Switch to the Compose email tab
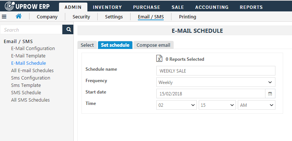 (153, 45)
